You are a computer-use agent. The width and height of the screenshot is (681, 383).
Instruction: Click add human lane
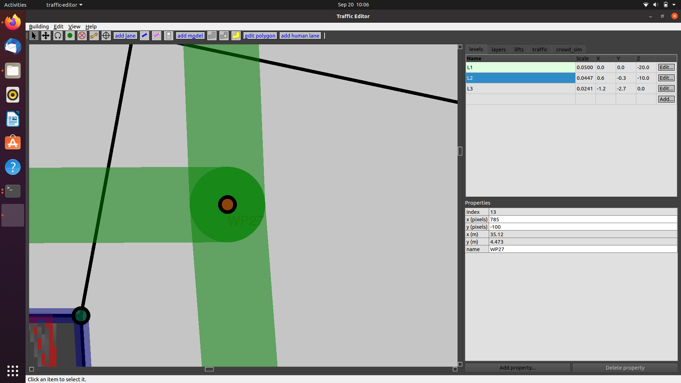pyautogui.click(x=300, y=35)
